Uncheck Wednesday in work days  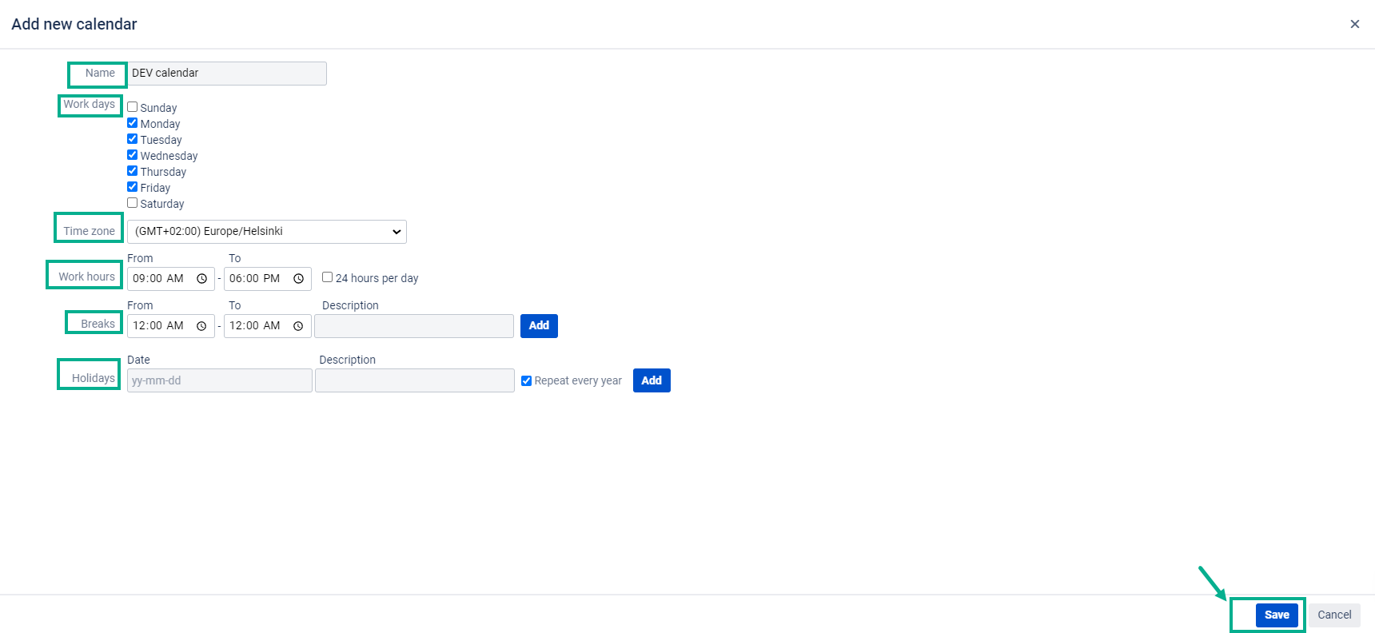tap(133, 155)
